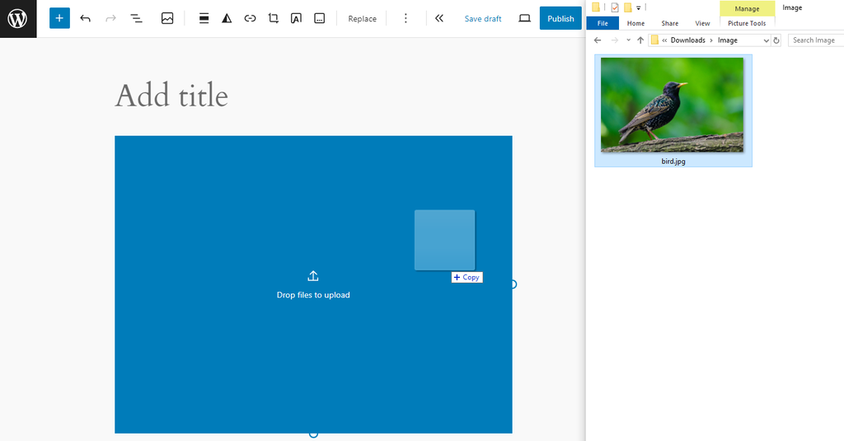Insert link on the image
Viewport: 844px width, 441px height.
250,18
